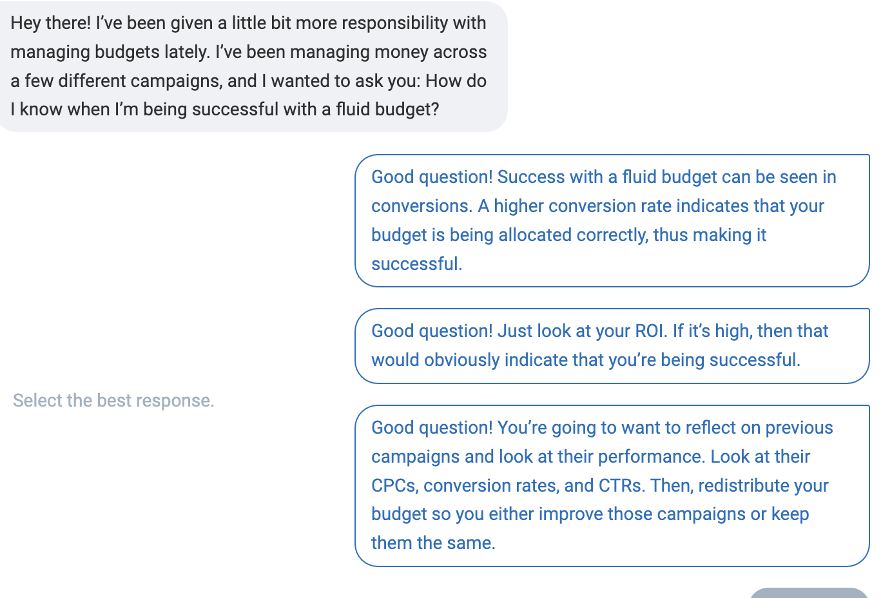892x598 pixels.
Task: Select the option ending with 'thus making it successful'
Action: [612, 220]
